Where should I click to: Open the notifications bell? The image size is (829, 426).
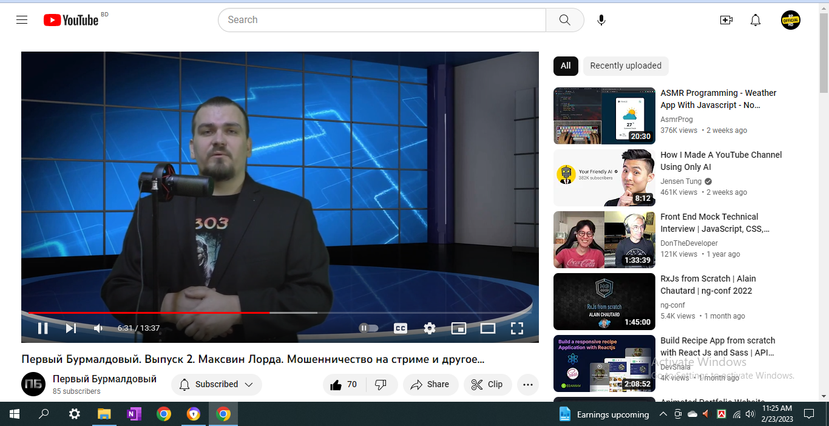tap(756, 20)
